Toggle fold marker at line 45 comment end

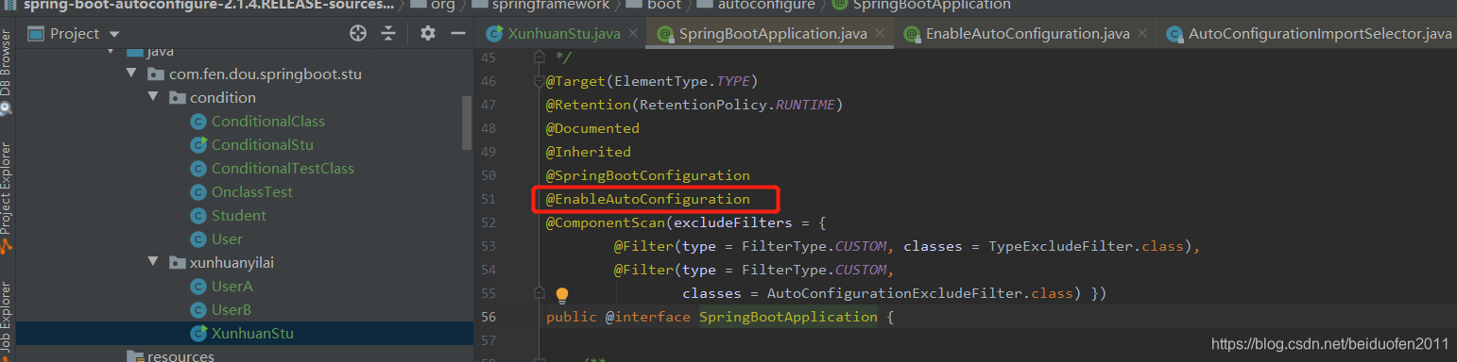(539, 58)
